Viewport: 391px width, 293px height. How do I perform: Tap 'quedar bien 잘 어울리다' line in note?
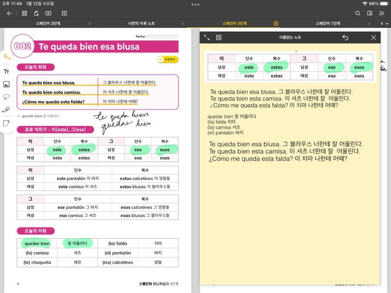pos(232,116)
